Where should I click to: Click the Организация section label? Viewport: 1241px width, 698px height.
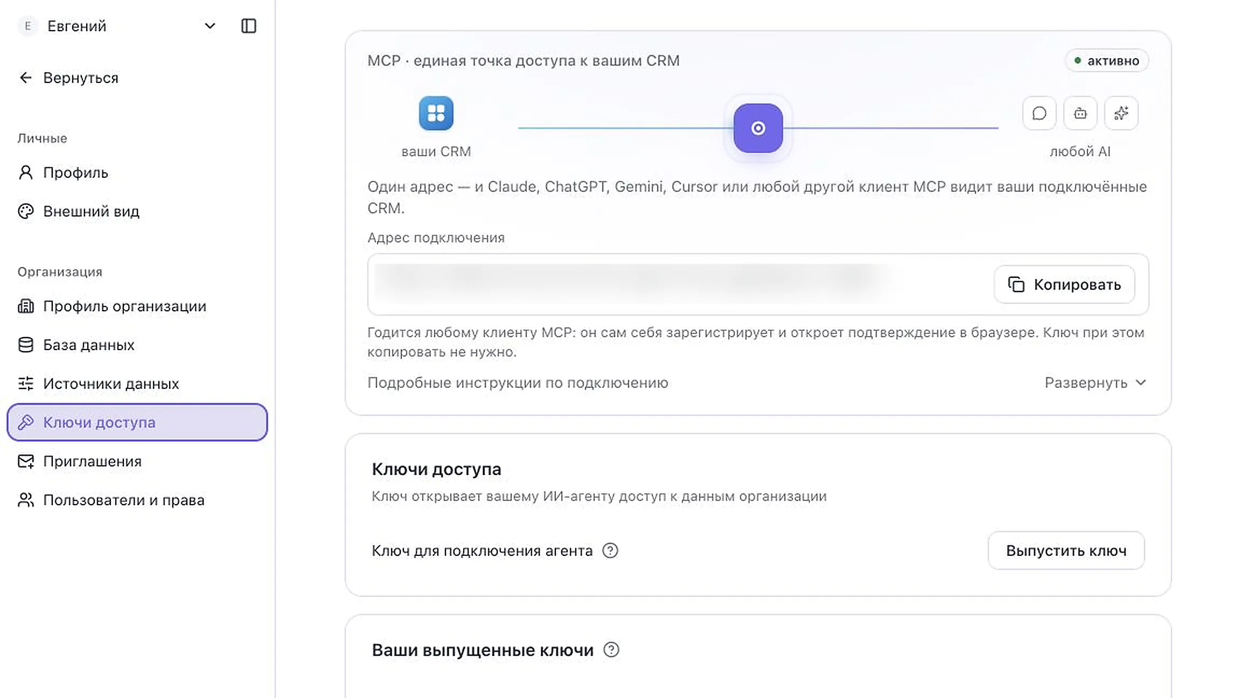[x=60, y=272]
